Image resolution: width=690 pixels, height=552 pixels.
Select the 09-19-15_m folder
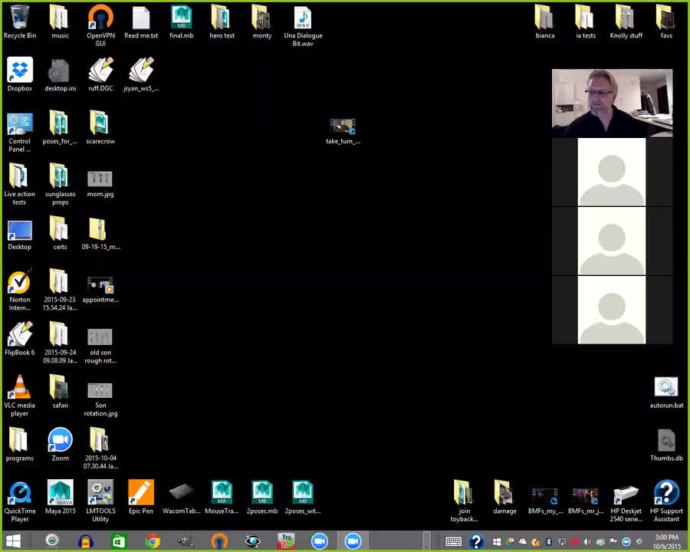click(x=100, y=233)
